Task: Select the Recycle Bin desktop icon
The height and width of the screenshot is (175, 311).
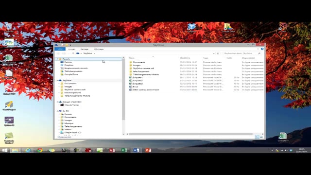Action: (9, 28)
